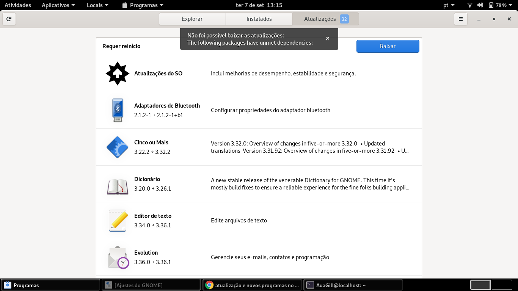Click the terminal icon in the taskbar
The width and height of the screenshot is (518, 291).
pos(310,285)
